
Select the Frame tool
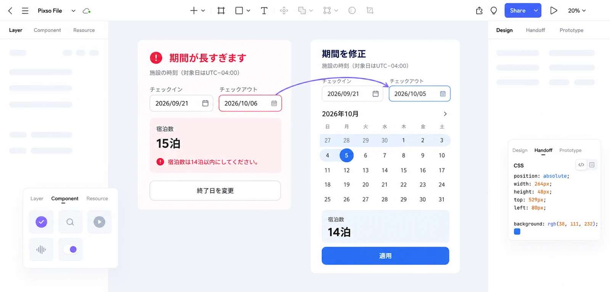(221, 11)
